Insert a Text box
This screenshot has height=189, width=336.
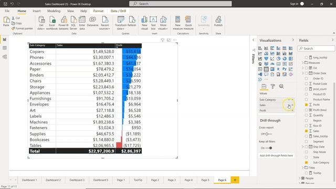(153, 23)
